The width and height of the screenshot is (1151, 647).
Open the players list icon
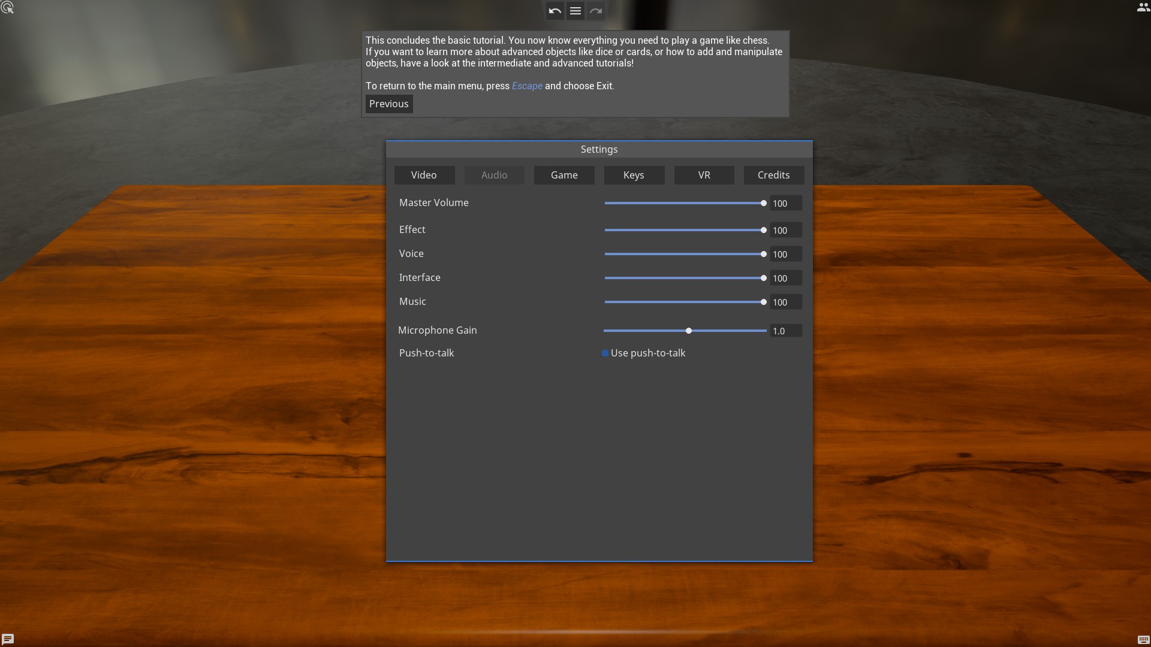click(x=1143, y=8)
